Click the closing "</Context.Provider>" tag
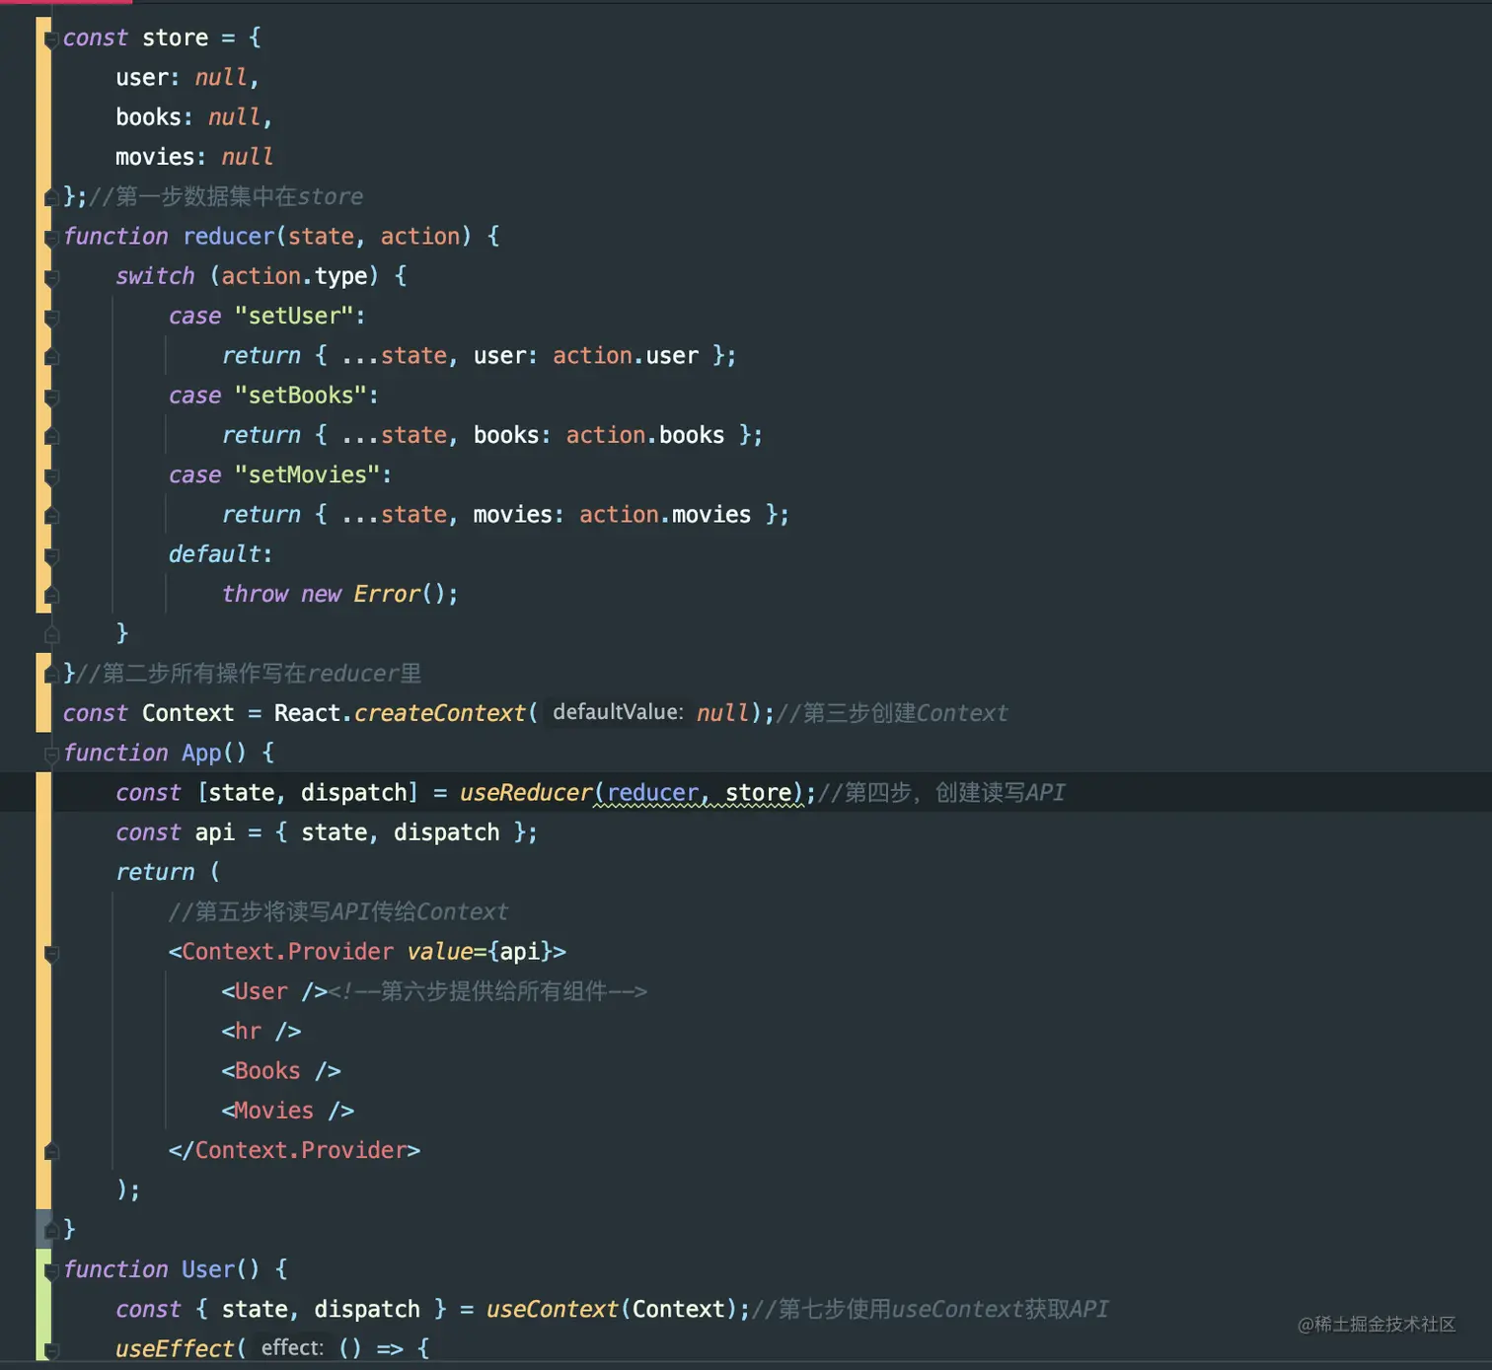The width and height of the screenshot is (1492, 1370). coord(294,1150)
